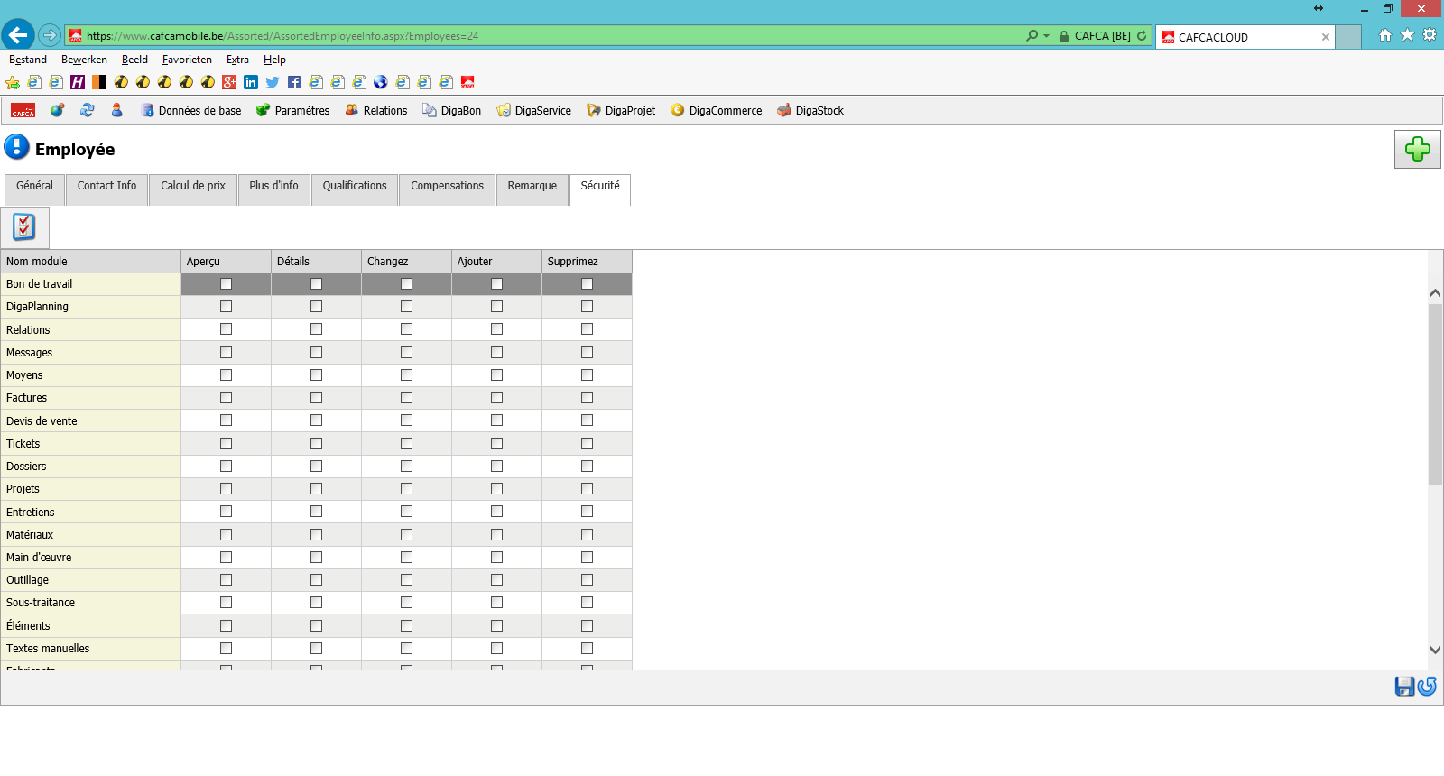Open the DigaStock menu

click(x=810, y=110)
